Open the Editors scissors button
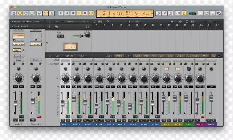This screenshot has height=140, width=233. pyautogui.click(x=52, y=13)
